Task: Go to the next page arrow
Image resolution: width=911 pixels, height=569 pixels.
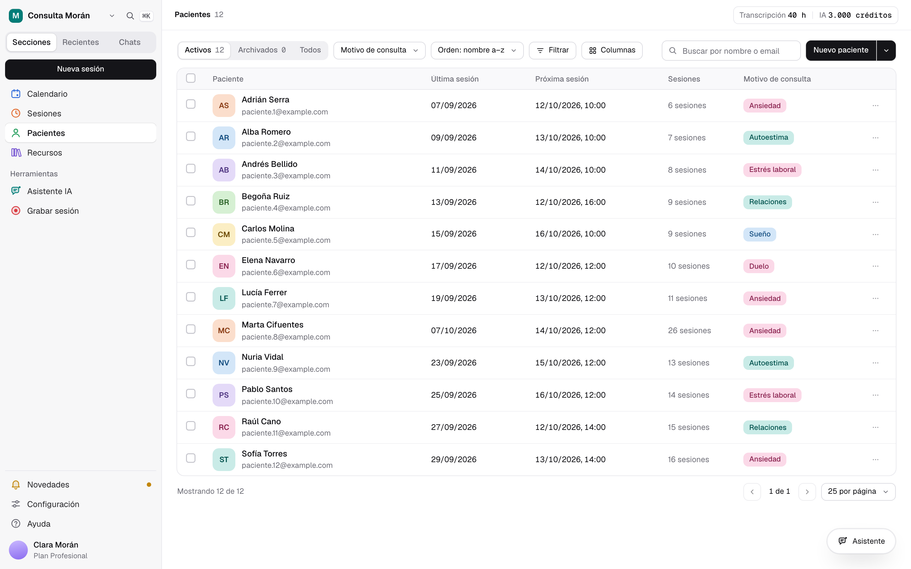Action: [x=807, y=492]
